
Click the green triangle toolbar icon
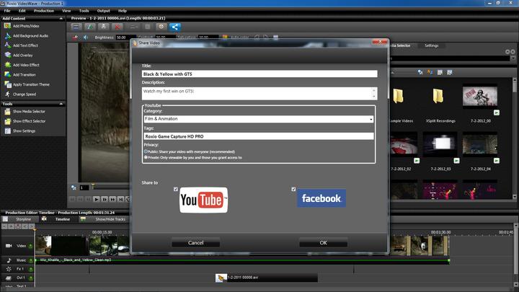point(89,27)
